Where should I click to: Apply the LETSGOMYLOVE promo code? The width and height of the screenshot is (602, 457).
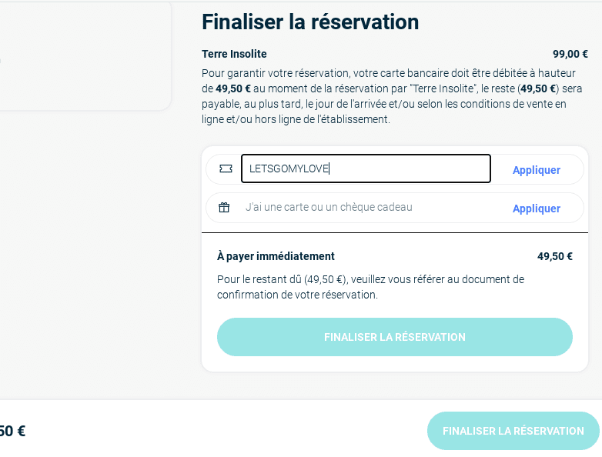[537, 169]
